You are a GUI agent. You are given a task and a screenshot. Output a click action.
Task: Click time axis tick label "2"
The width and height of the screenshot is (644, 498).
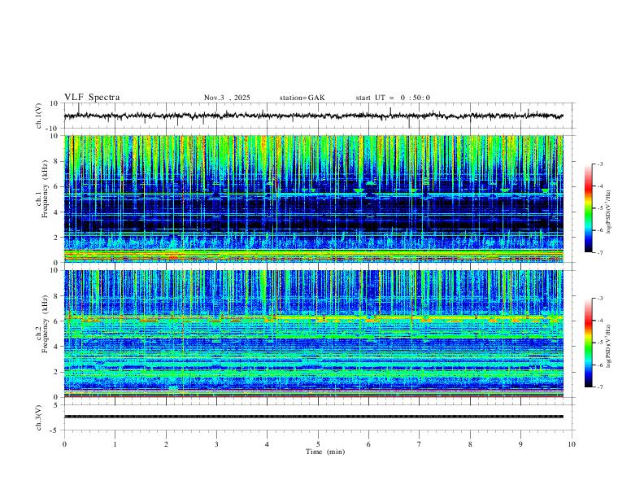(166, 444)
